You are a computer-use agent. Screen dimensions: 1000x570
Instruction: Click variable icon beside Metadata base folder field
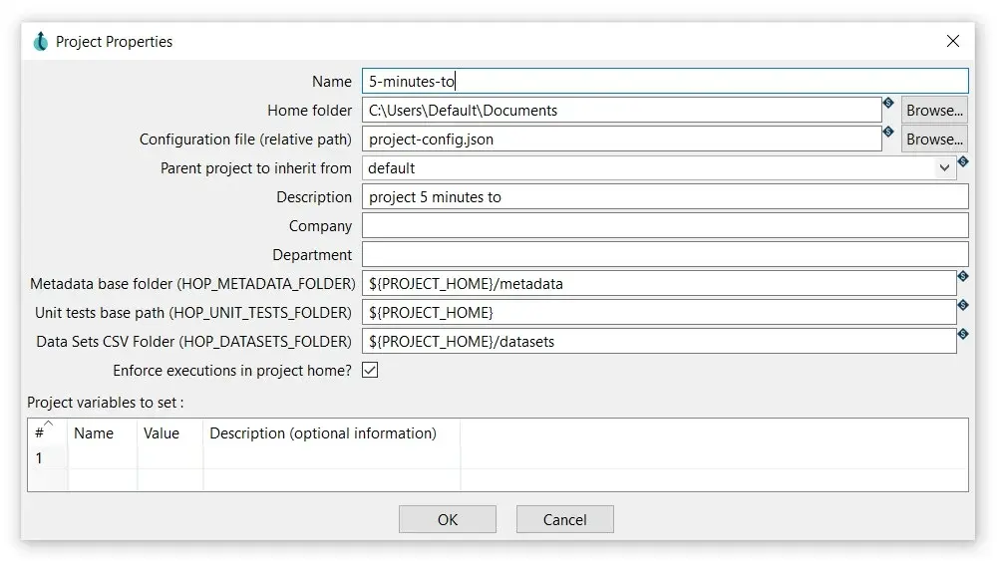click(x=963, y=276)
